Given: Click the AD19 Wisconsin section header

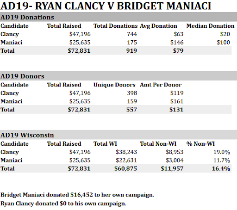Looking at the screenshot, I should (27, 135).
